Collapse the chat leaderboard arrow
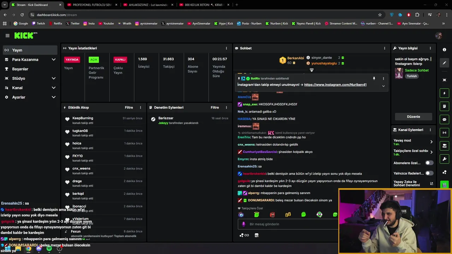Screen dimensions: 452x254 (311, 70)
